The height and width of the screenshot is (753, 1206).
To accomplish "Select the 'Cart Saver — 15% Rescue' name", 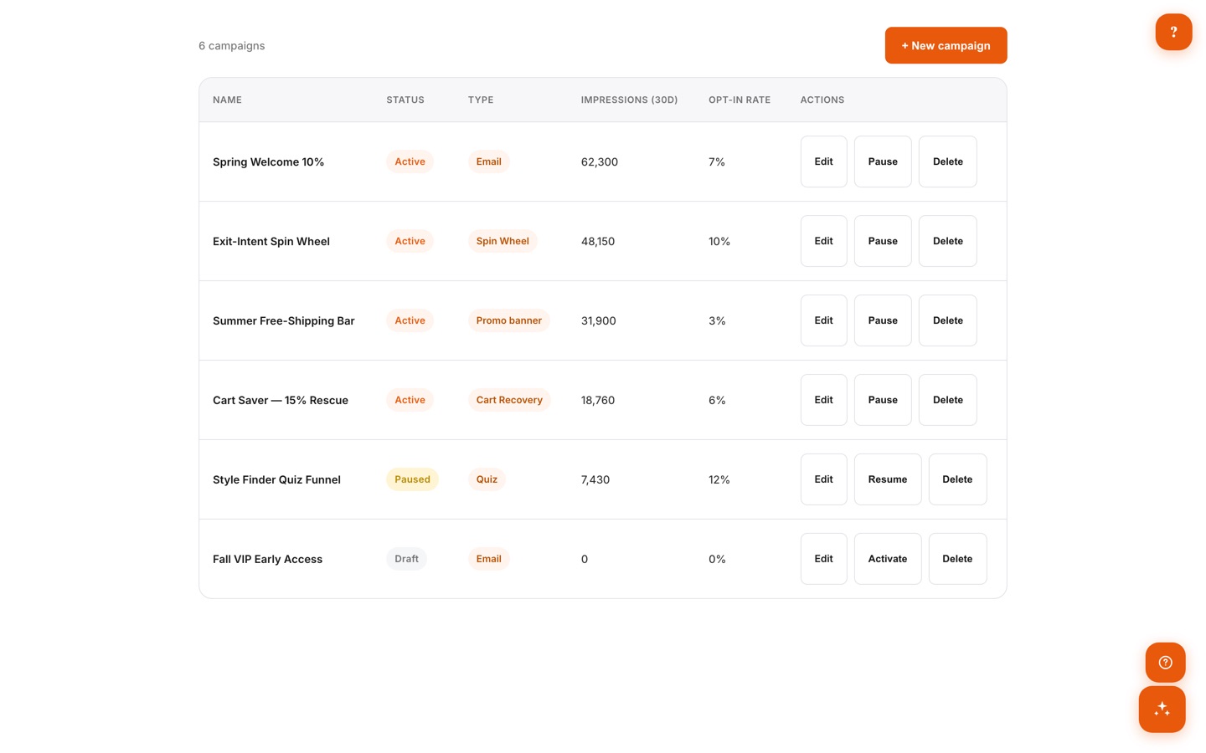I will point(281,400).
